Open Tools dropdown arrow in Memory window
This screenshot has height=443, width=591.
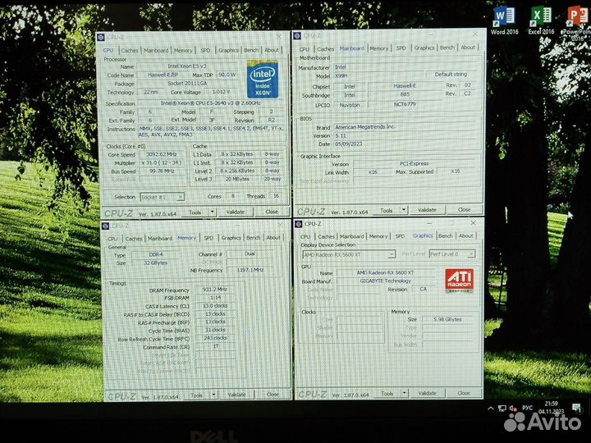213,395
